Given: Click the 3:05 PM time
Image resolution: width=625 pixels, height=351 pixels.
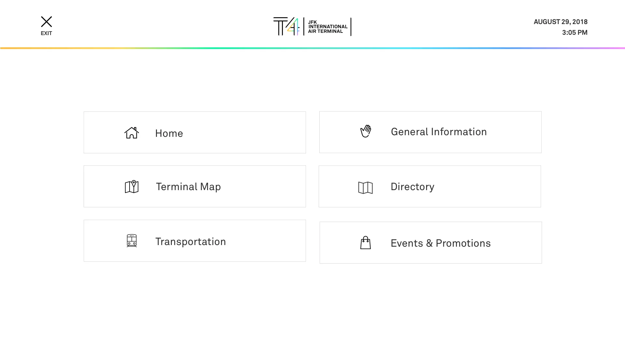Looking at the screenshot, I should (575, 32).
